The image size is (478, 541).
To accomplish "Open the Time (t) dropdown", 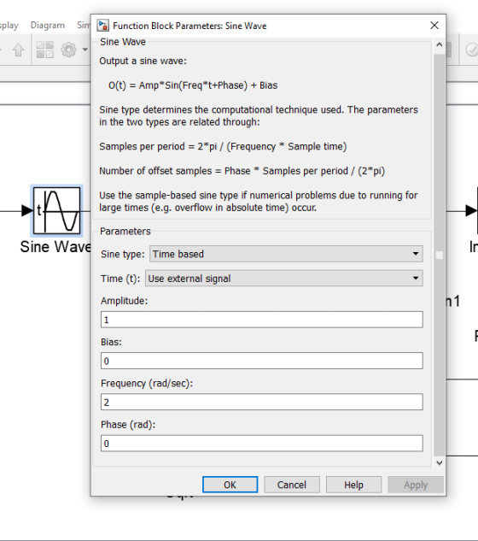I will (x=284, y=279).
